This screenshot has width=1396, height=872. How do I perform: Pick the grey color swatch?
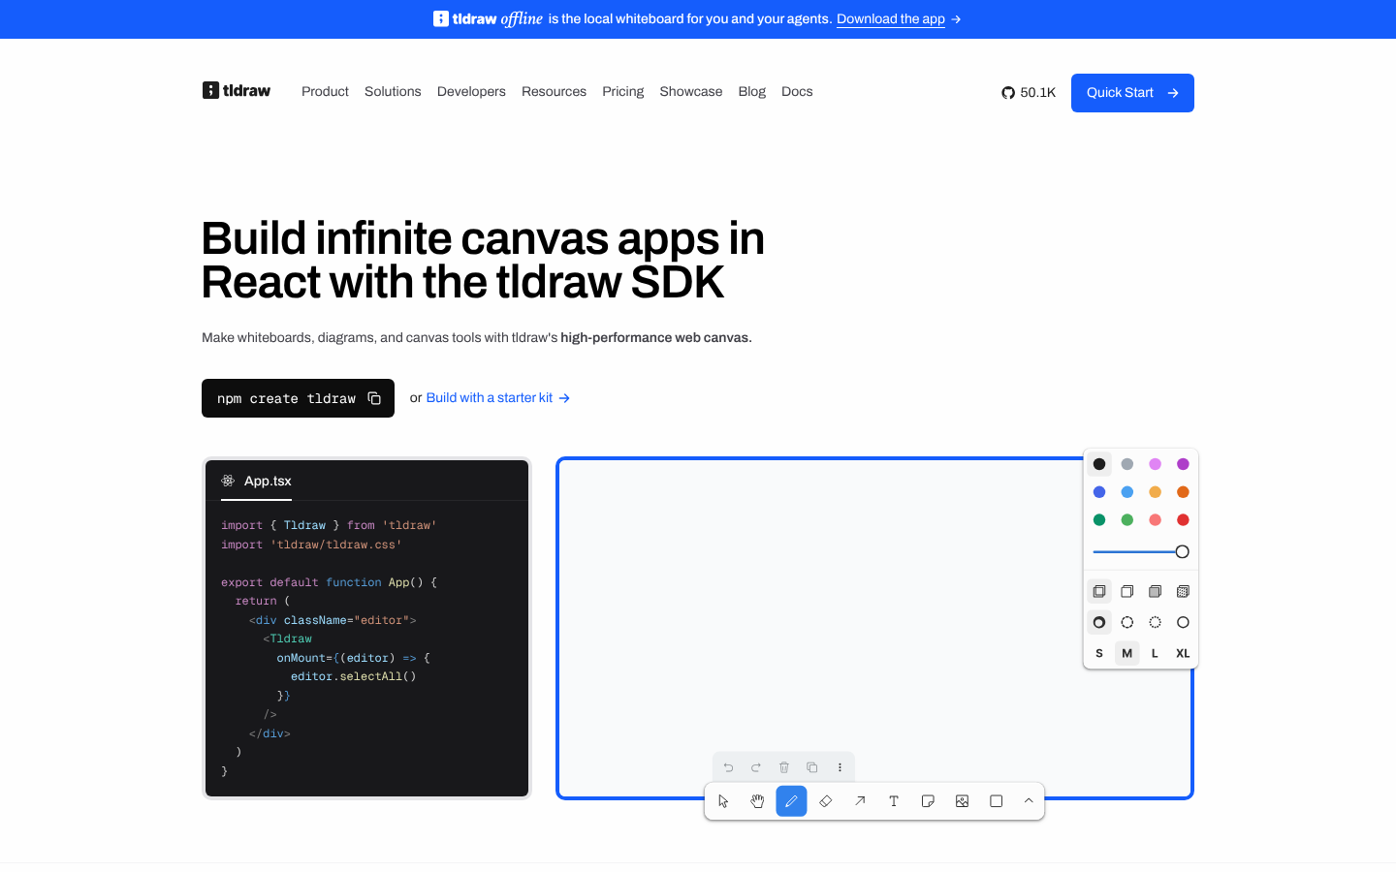1127,464
